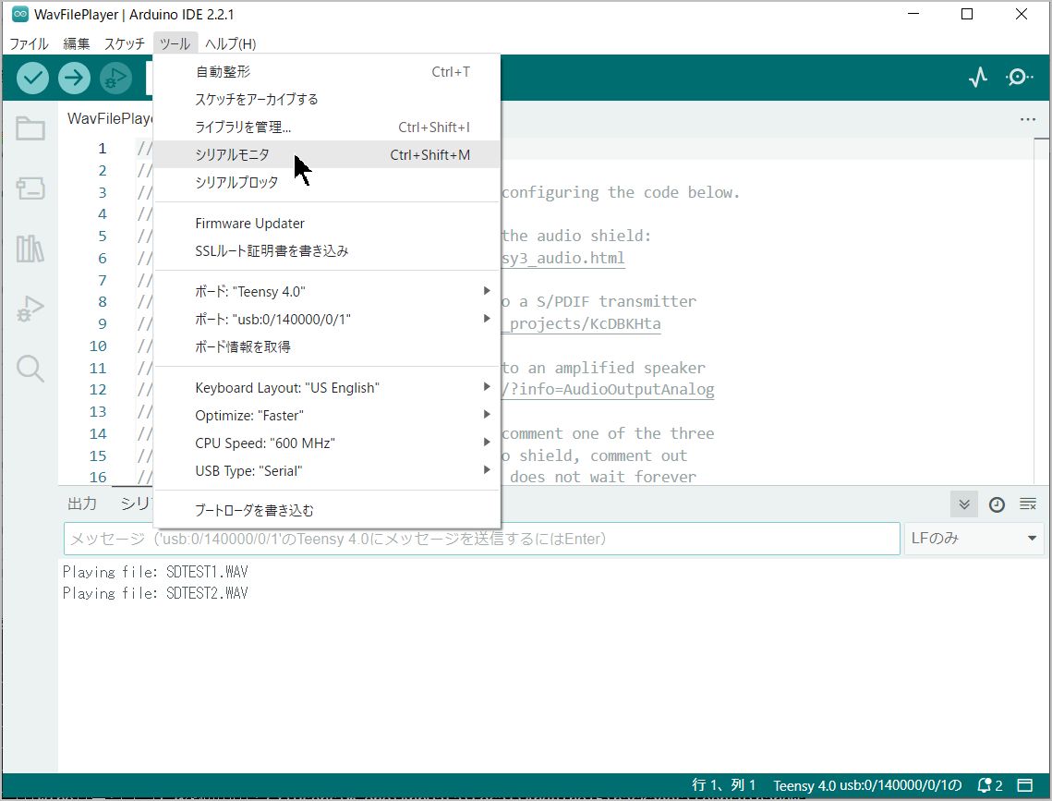The width and height of the screenshot is (1052, 801).
Task: Open the スケッチ menu in the menu bar
Action: point(124,43)
